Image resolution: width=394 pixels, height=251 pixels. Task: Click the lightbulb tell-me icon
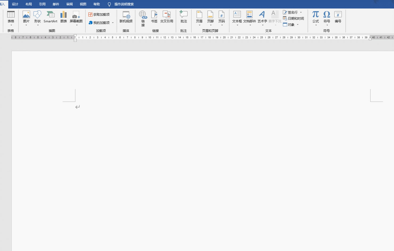(109, 5)
